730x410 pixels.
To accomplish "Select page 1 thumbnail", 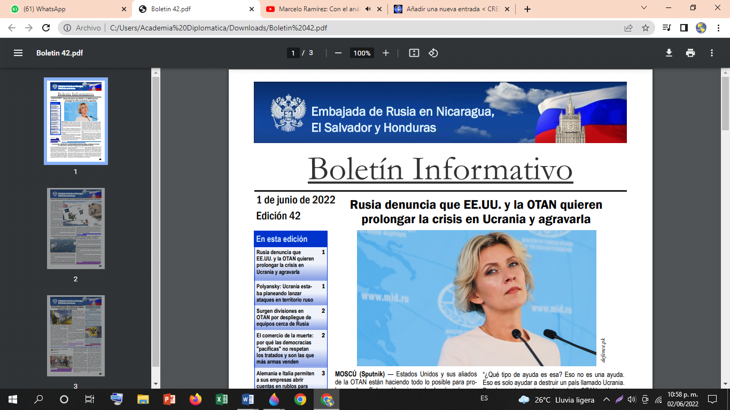I will (x=76, y=121).
